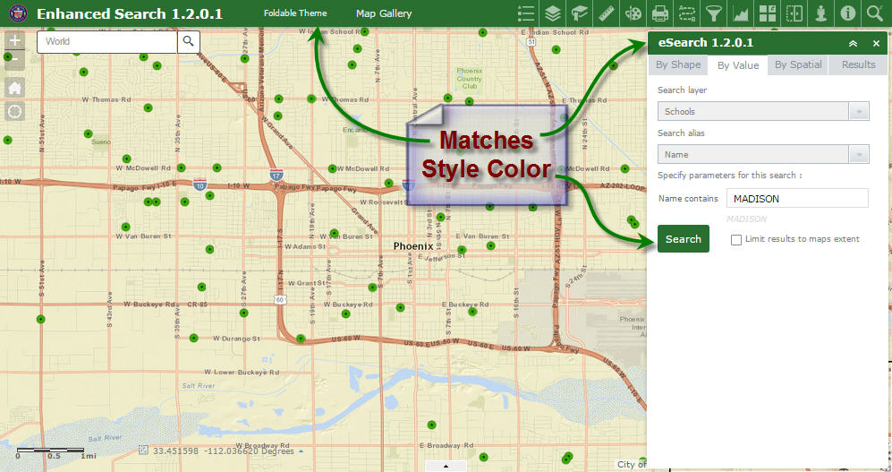
Task: Open the Draw palette widget
Action: click(x=633, y=13)
